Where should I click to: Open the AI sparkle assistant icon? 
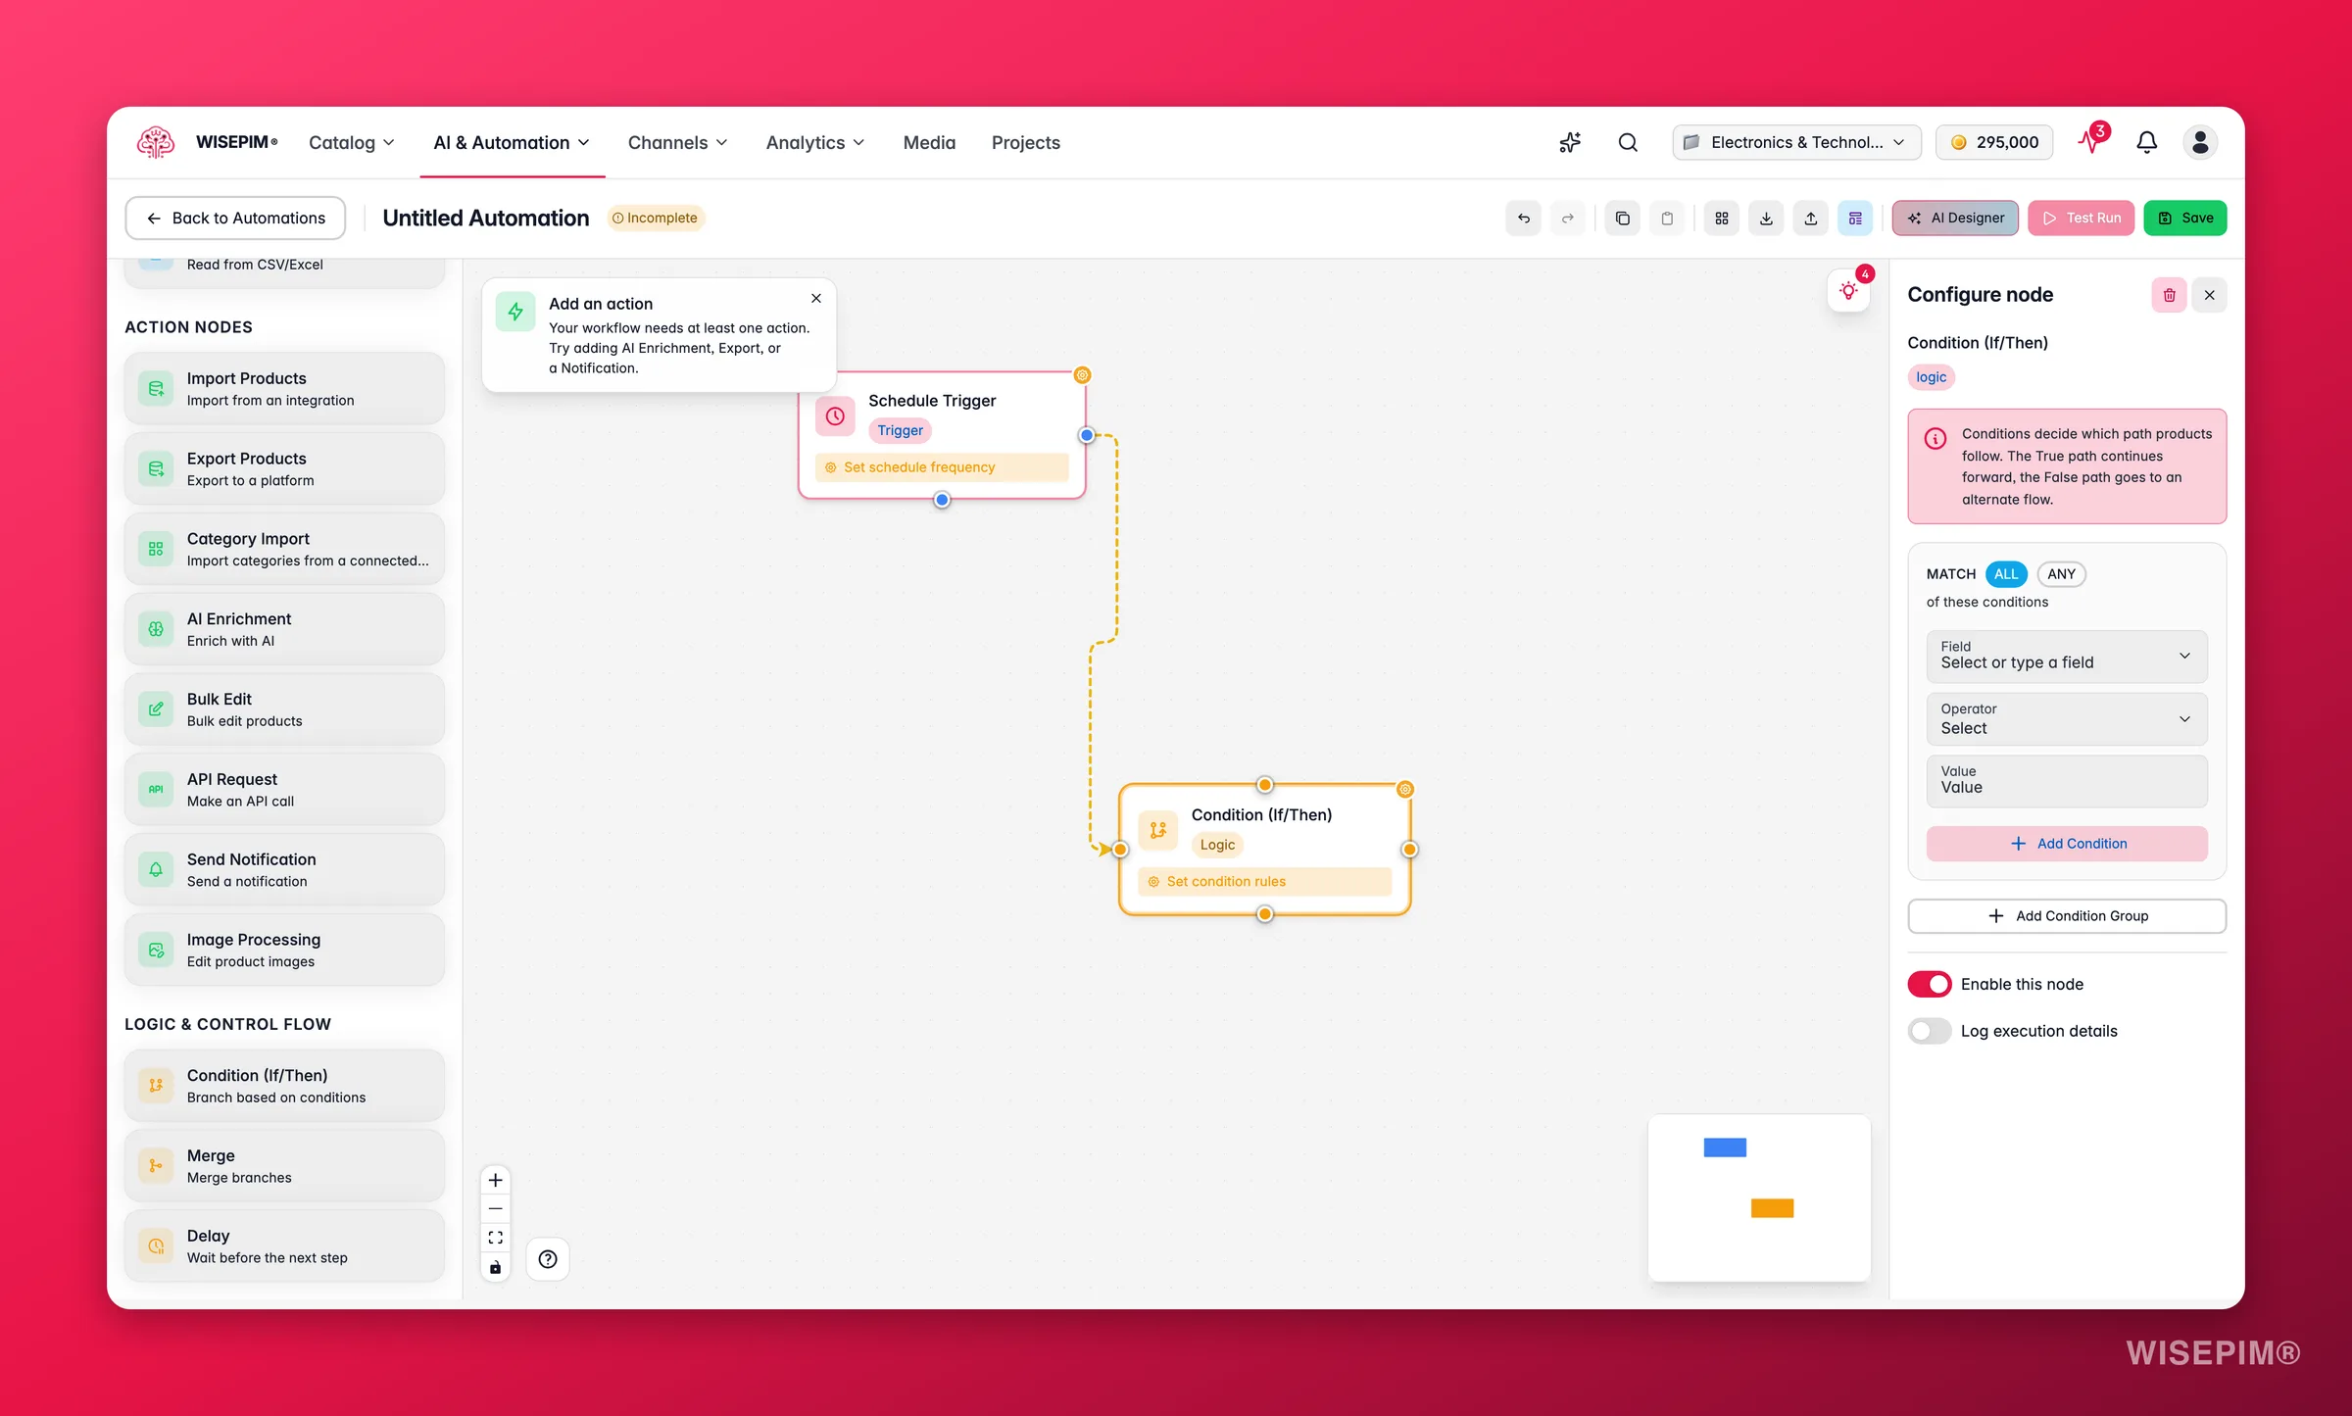pyautogui.click(x=1570, y=142)
